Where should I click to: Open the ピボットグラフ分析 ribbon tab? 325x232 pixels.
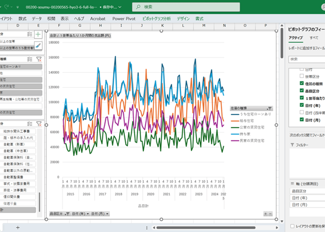pos(157,19)
